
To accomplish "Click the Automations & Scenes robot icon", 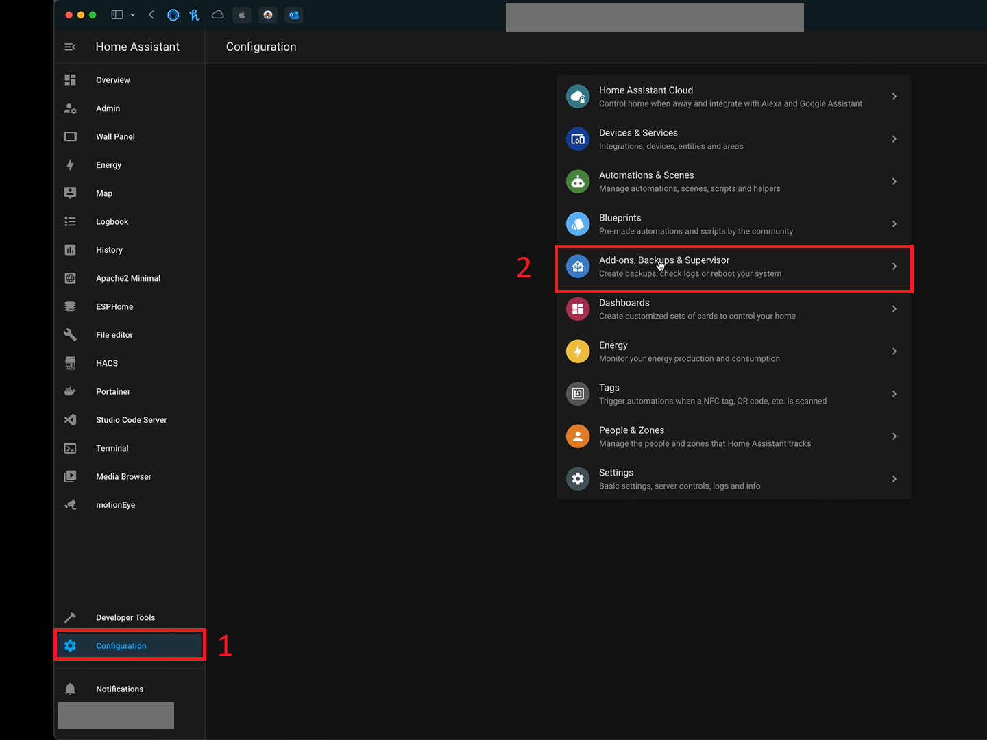I will click(x=578, y=182).
